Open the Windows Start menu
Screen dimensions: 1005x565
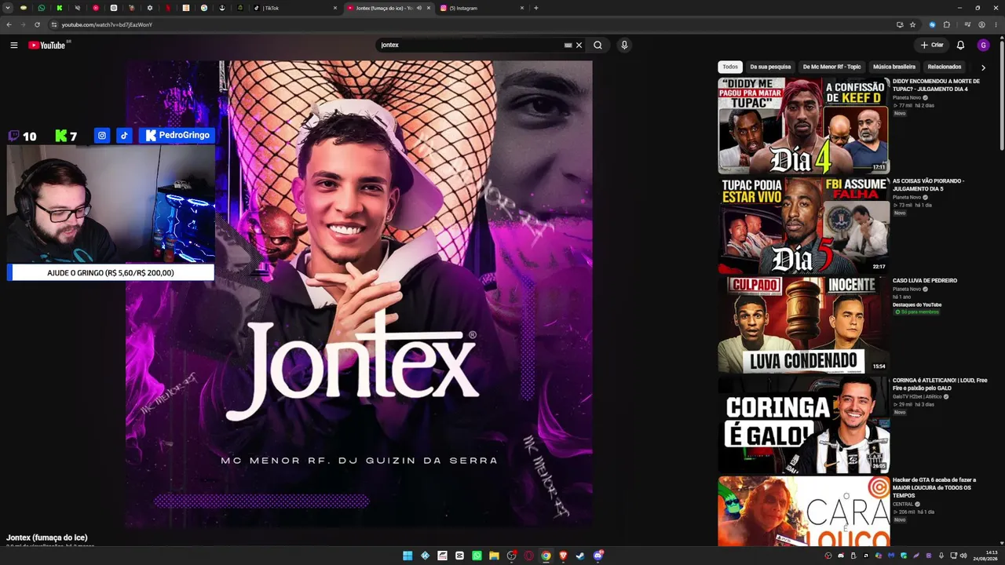(x=407, y=556)
